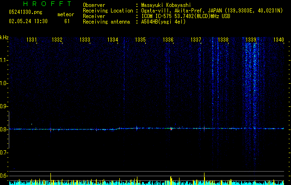291x185 pixels.
Task: Click the 1340 time marker
Action: [279, 39]
